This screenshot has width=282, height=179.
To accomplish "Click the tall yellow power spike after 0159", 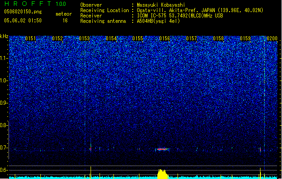I will [260, 173].
